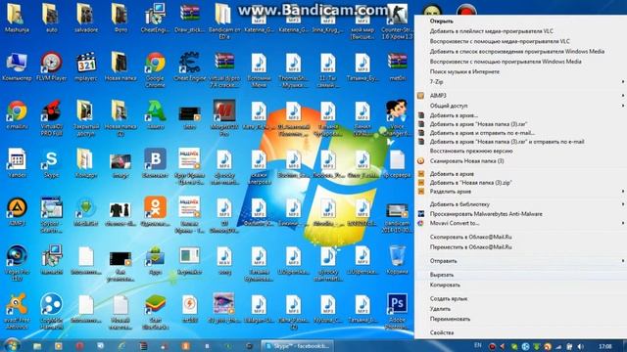Image resolution: width=627 pixels, height=352 pixels.
Task: Select the Voice Changer shortcut icon
Action: pyautogui.click(x=397, y=118)
